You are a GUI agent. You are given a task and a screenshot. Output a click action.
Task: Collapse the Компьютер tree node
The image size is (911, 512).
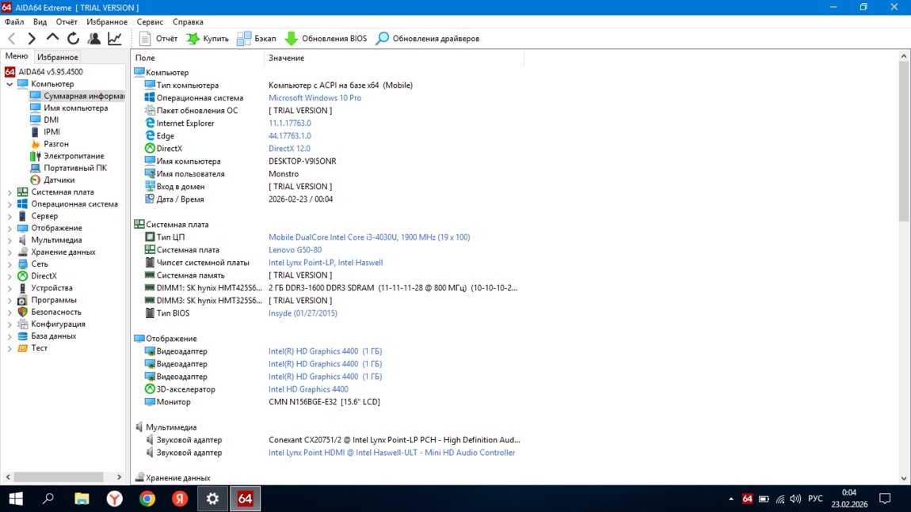pos(10,84)
